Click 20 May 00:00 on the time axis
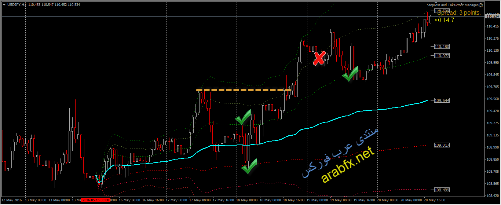This screenshot has height=205, width=501. coord(388,201)
